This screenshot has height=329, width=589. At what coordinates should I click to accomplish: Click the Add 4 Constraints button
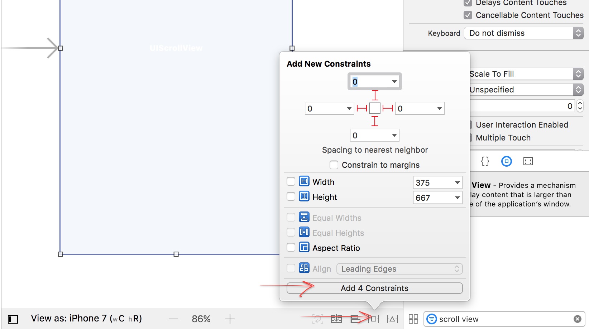(374, 288)
